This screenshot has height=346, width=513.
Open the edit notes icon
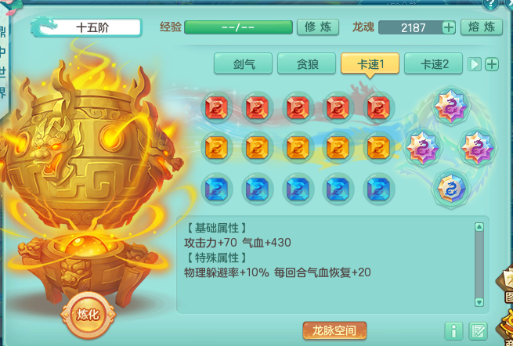pyautogui.click(x=478, y=331)
